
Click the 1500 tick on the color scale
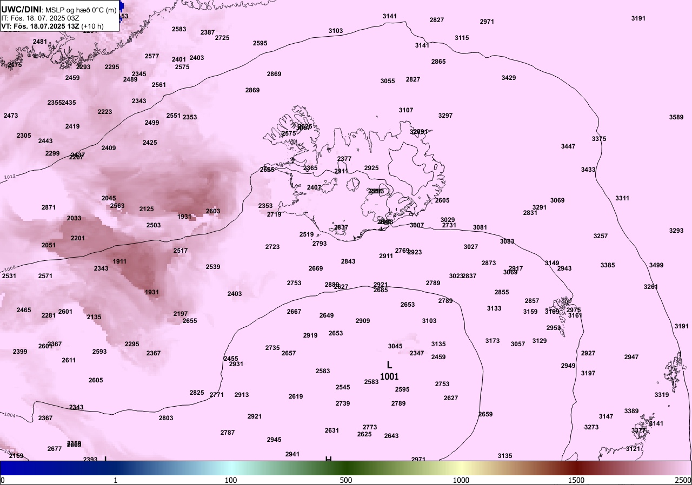576,480
